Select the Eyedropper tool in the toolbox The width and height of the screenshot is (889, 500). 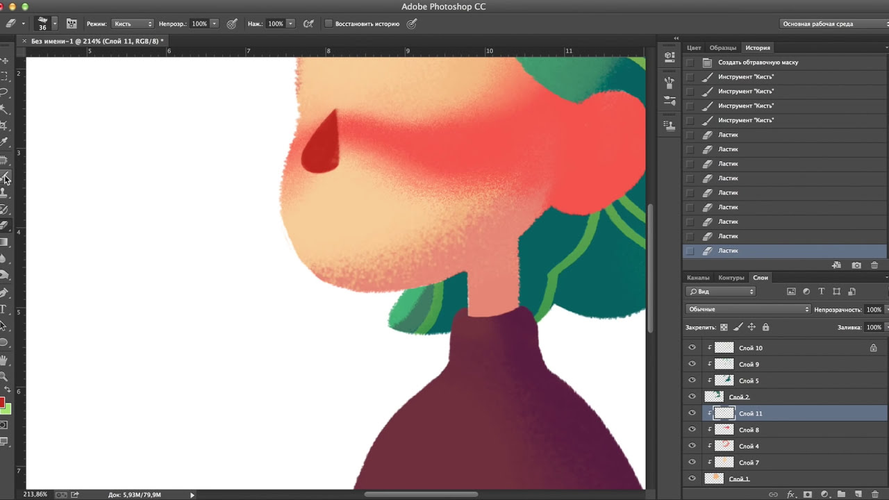pyautogui.click(x=3, y=142)
